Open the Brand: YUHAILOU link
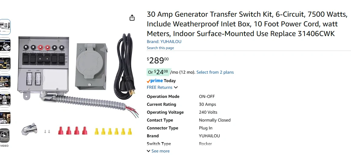351x157 pixels. tap(164, 42)
